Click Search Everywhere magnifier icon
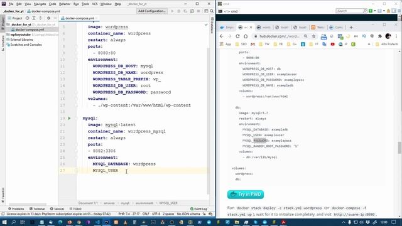Viewport: 402px width, 226px height. tap(212, 11)
